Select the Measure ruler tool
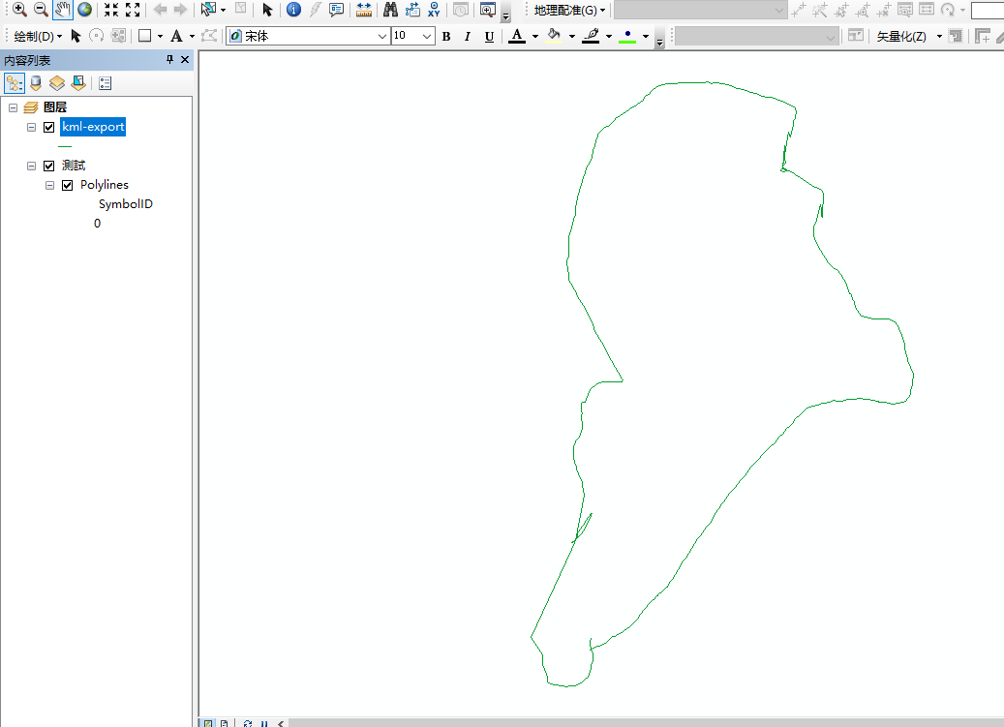Image resolution: width=1004 pixels, height=727 pixels. pos(364,10)
